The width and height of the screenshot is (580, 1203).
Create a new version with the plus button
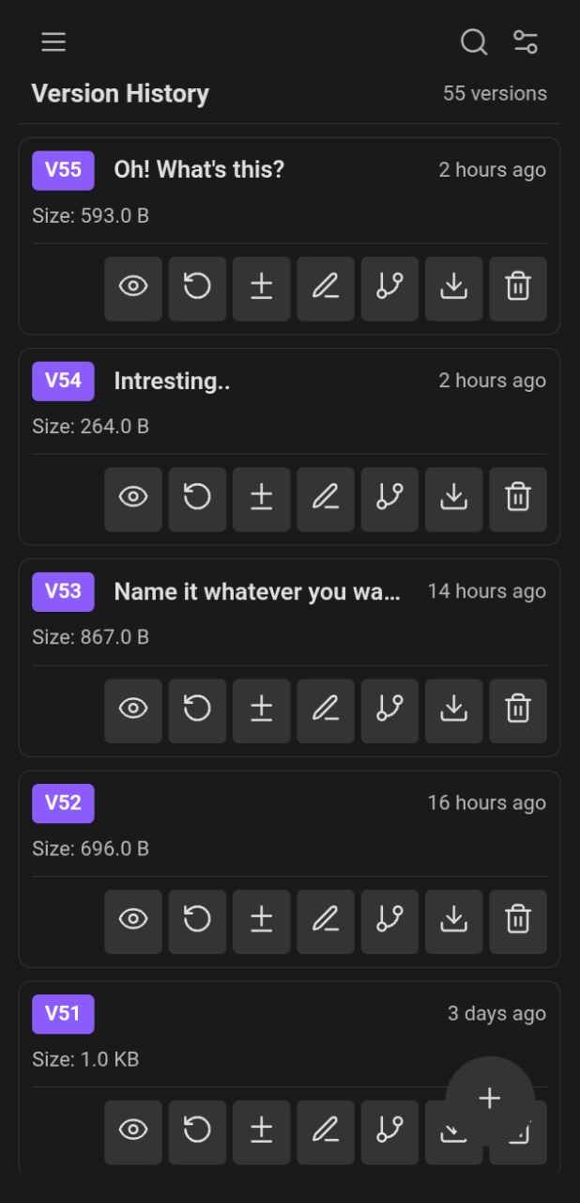(x=489, y=1098)
